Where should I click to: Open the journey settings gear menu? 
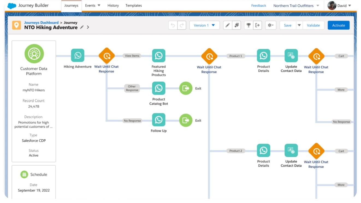(x=271, y=25)
